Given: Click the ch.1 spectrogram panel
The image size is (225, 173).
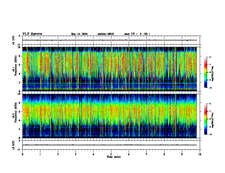Looking at the screenshot, I should pyautogui.click(x=110, y=69).
